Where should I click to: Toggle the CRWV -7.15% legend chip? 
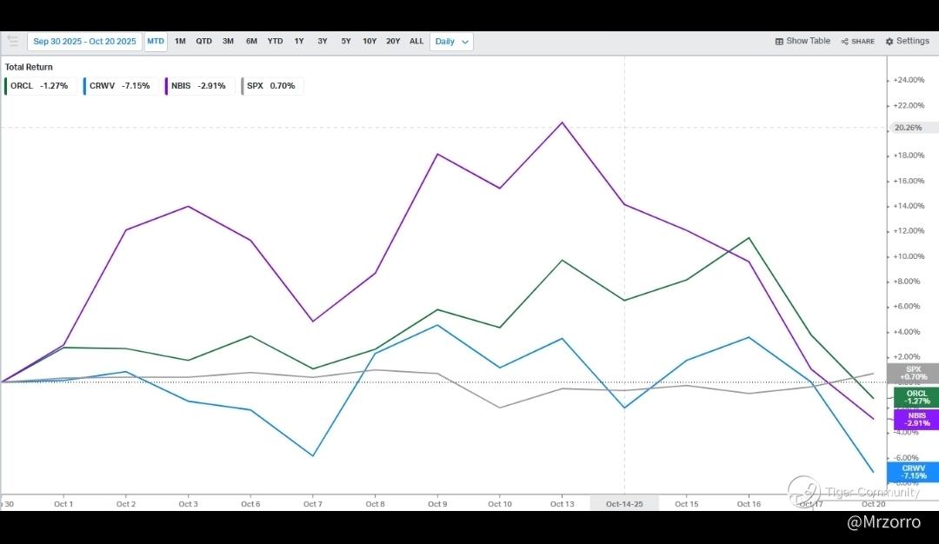(x=119, y=86)
